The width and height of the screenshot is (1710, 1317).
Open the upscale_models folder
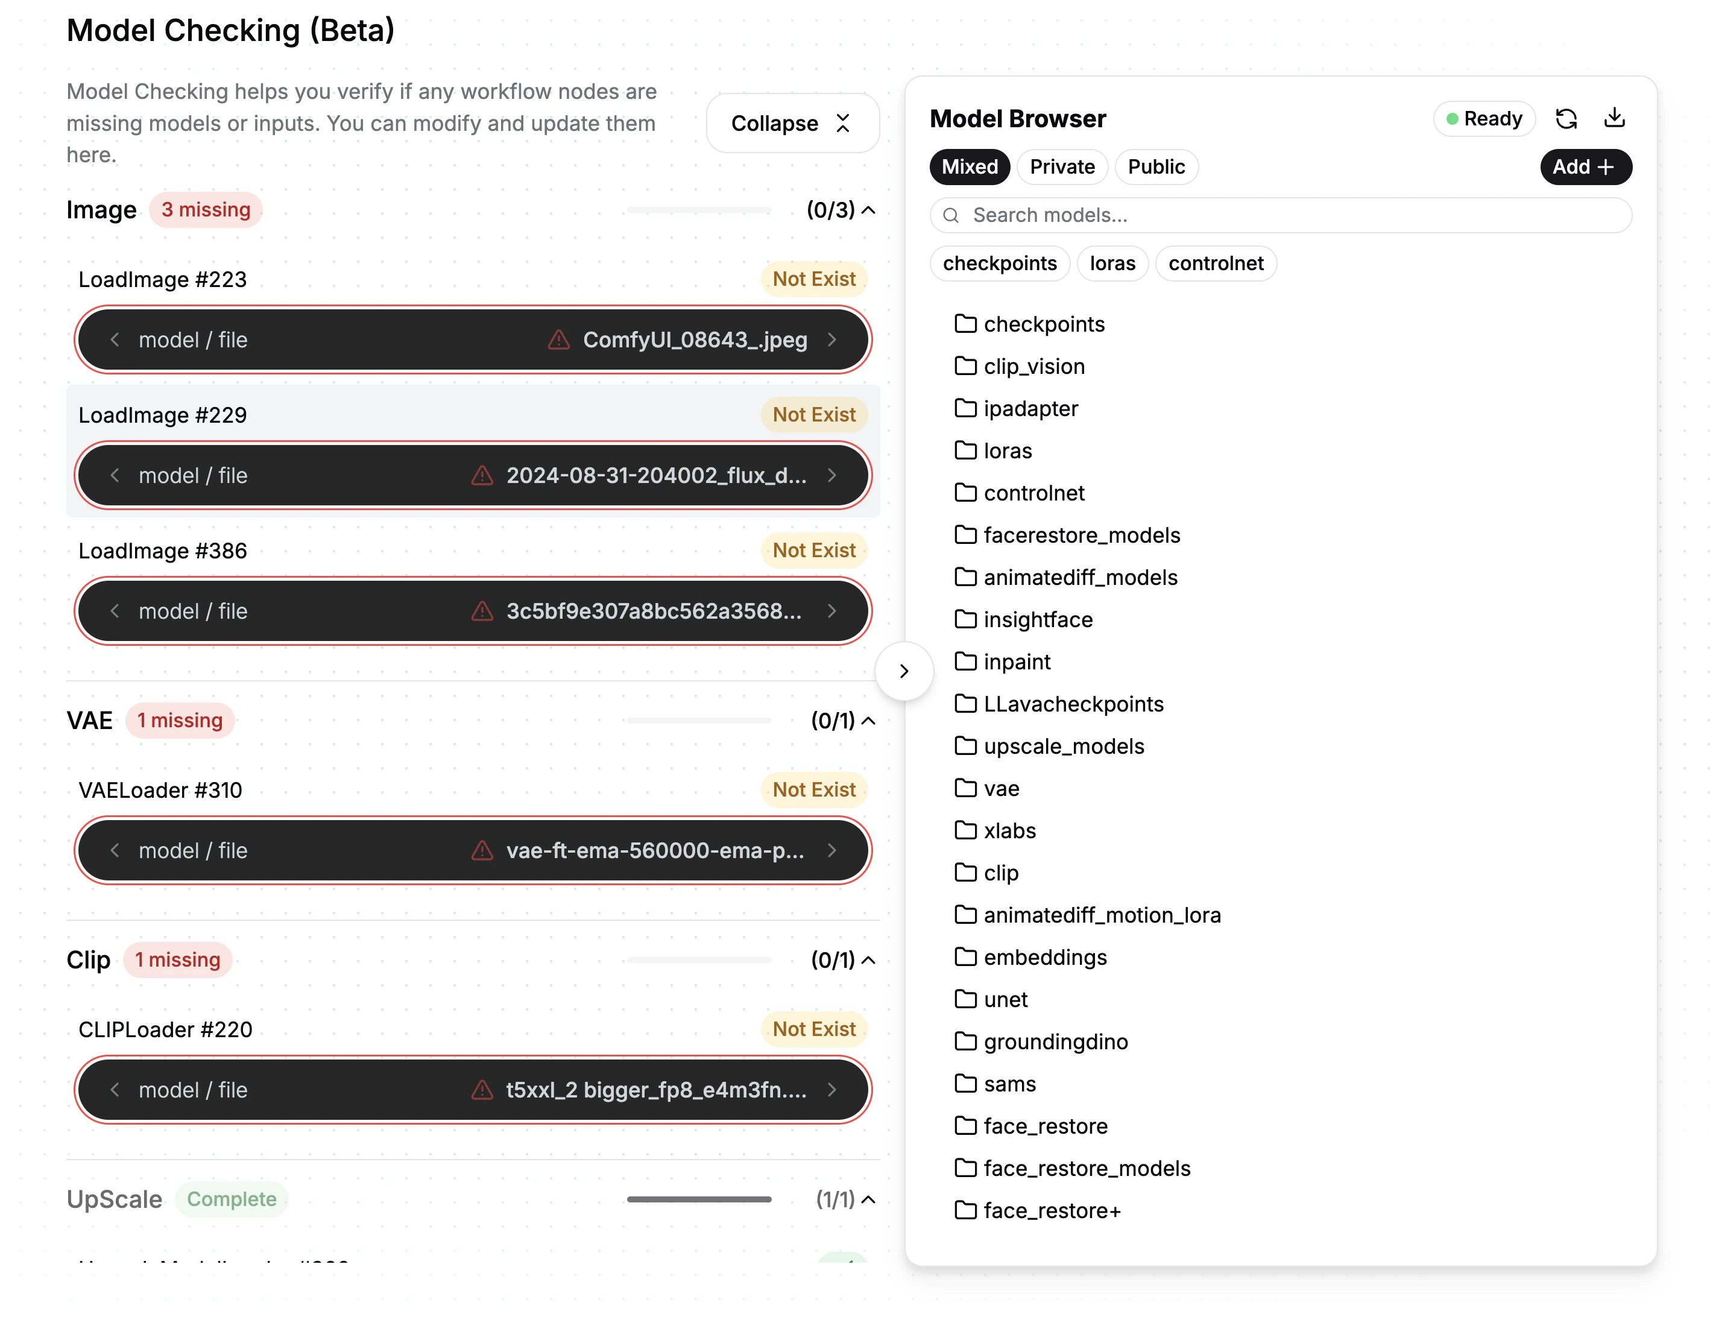[x=1062, y=746]
